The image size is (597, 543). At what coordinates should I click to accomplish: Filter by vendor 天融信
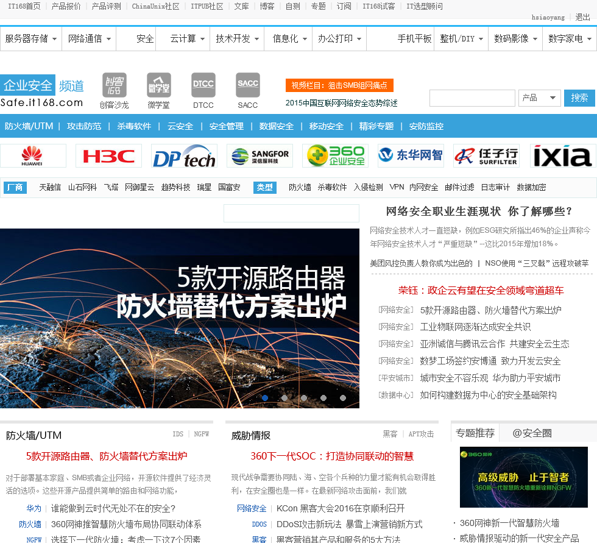click(50, 187)
